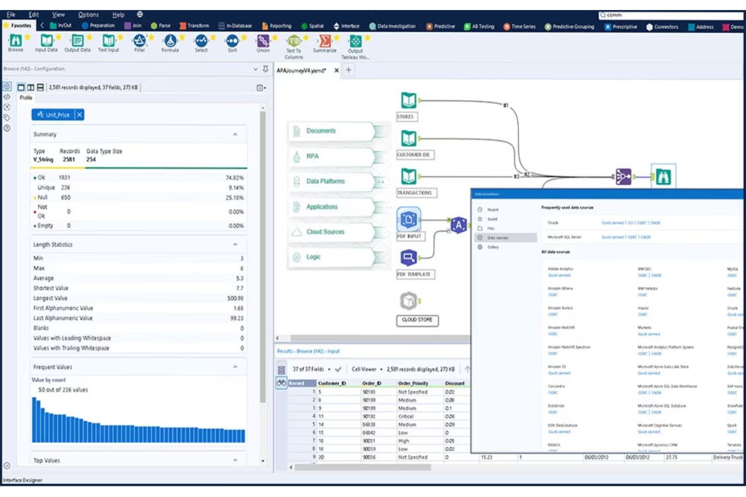Add a new workflow tab
The width and height of the screenshot is (746, 497).
(x=348, y=70)
